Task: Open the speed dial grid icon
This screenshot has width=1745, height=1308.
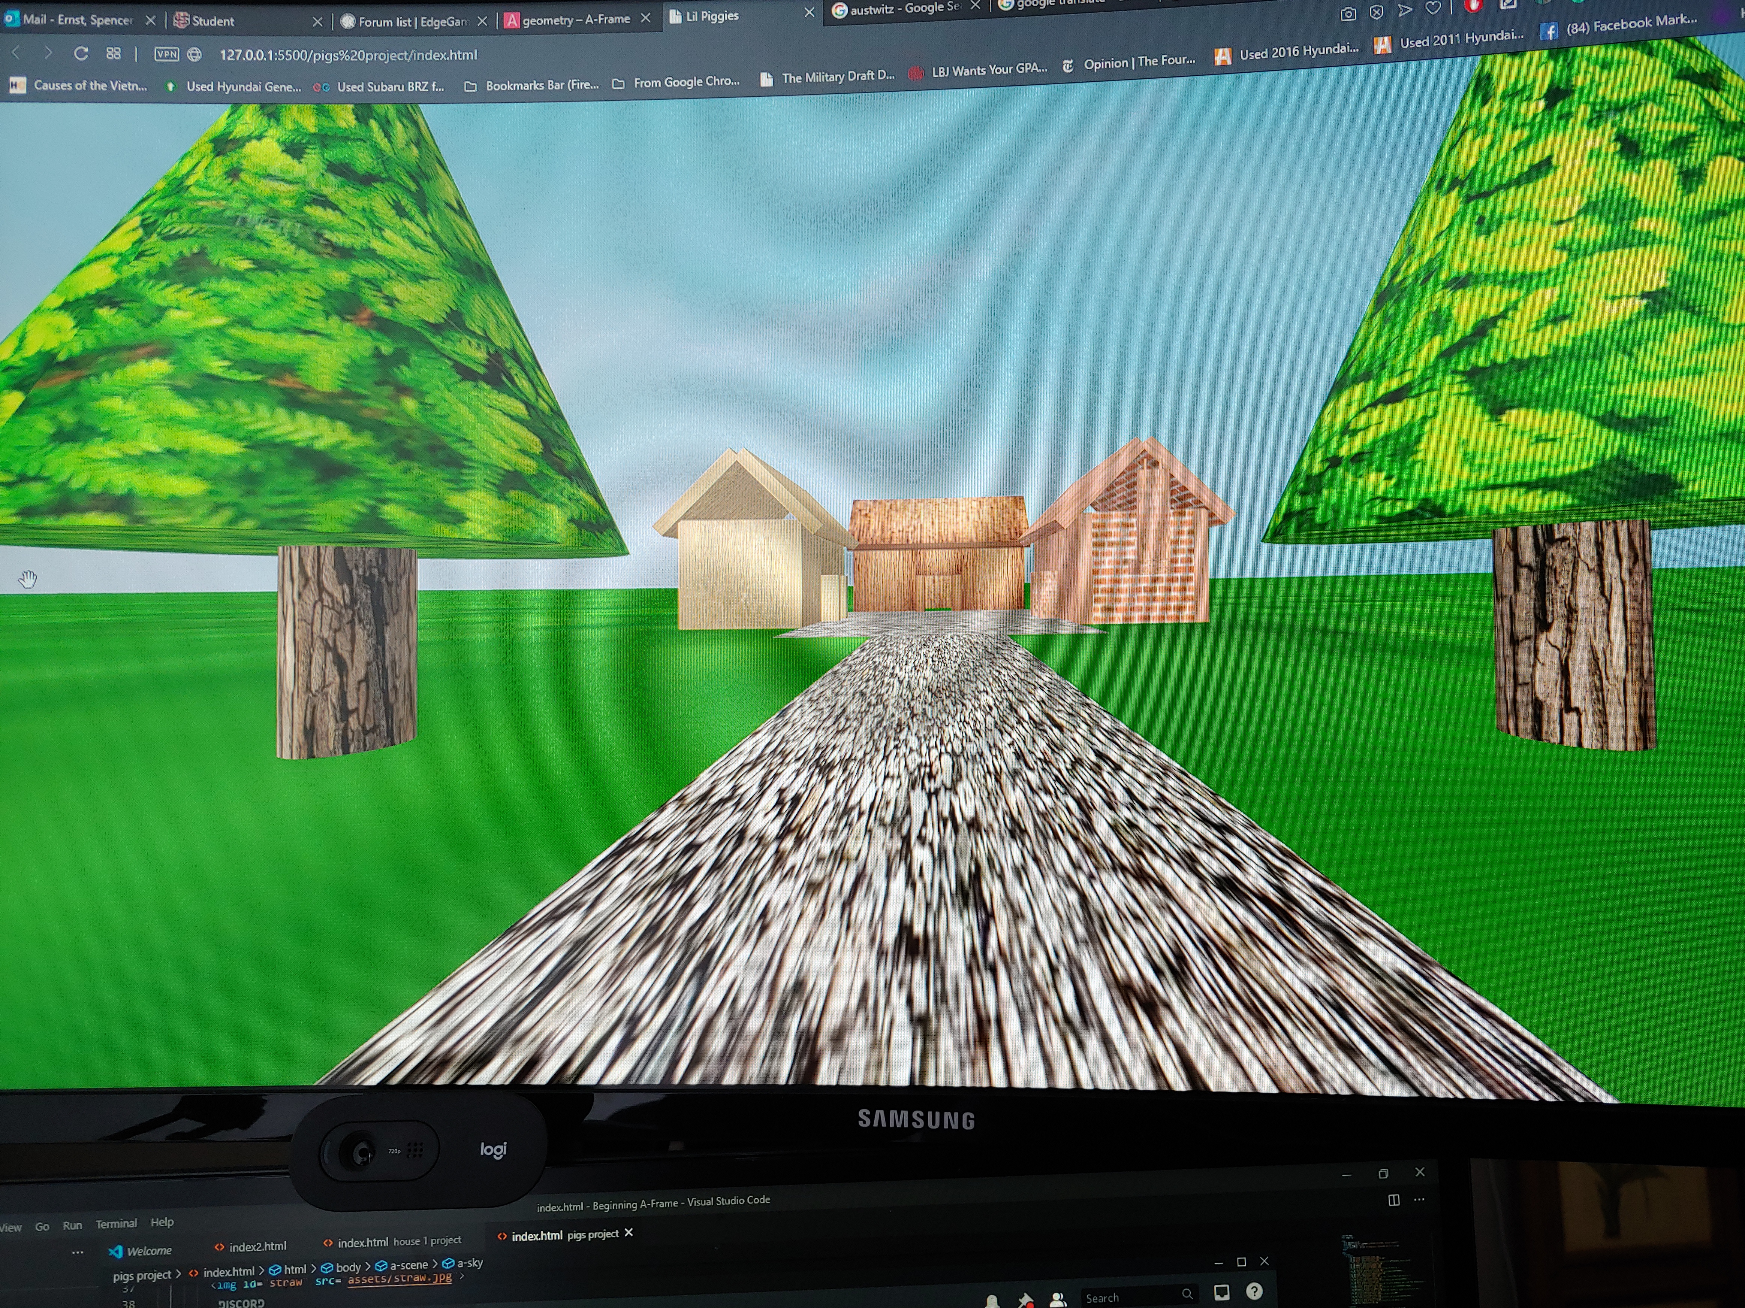Action: coord(114,54)
